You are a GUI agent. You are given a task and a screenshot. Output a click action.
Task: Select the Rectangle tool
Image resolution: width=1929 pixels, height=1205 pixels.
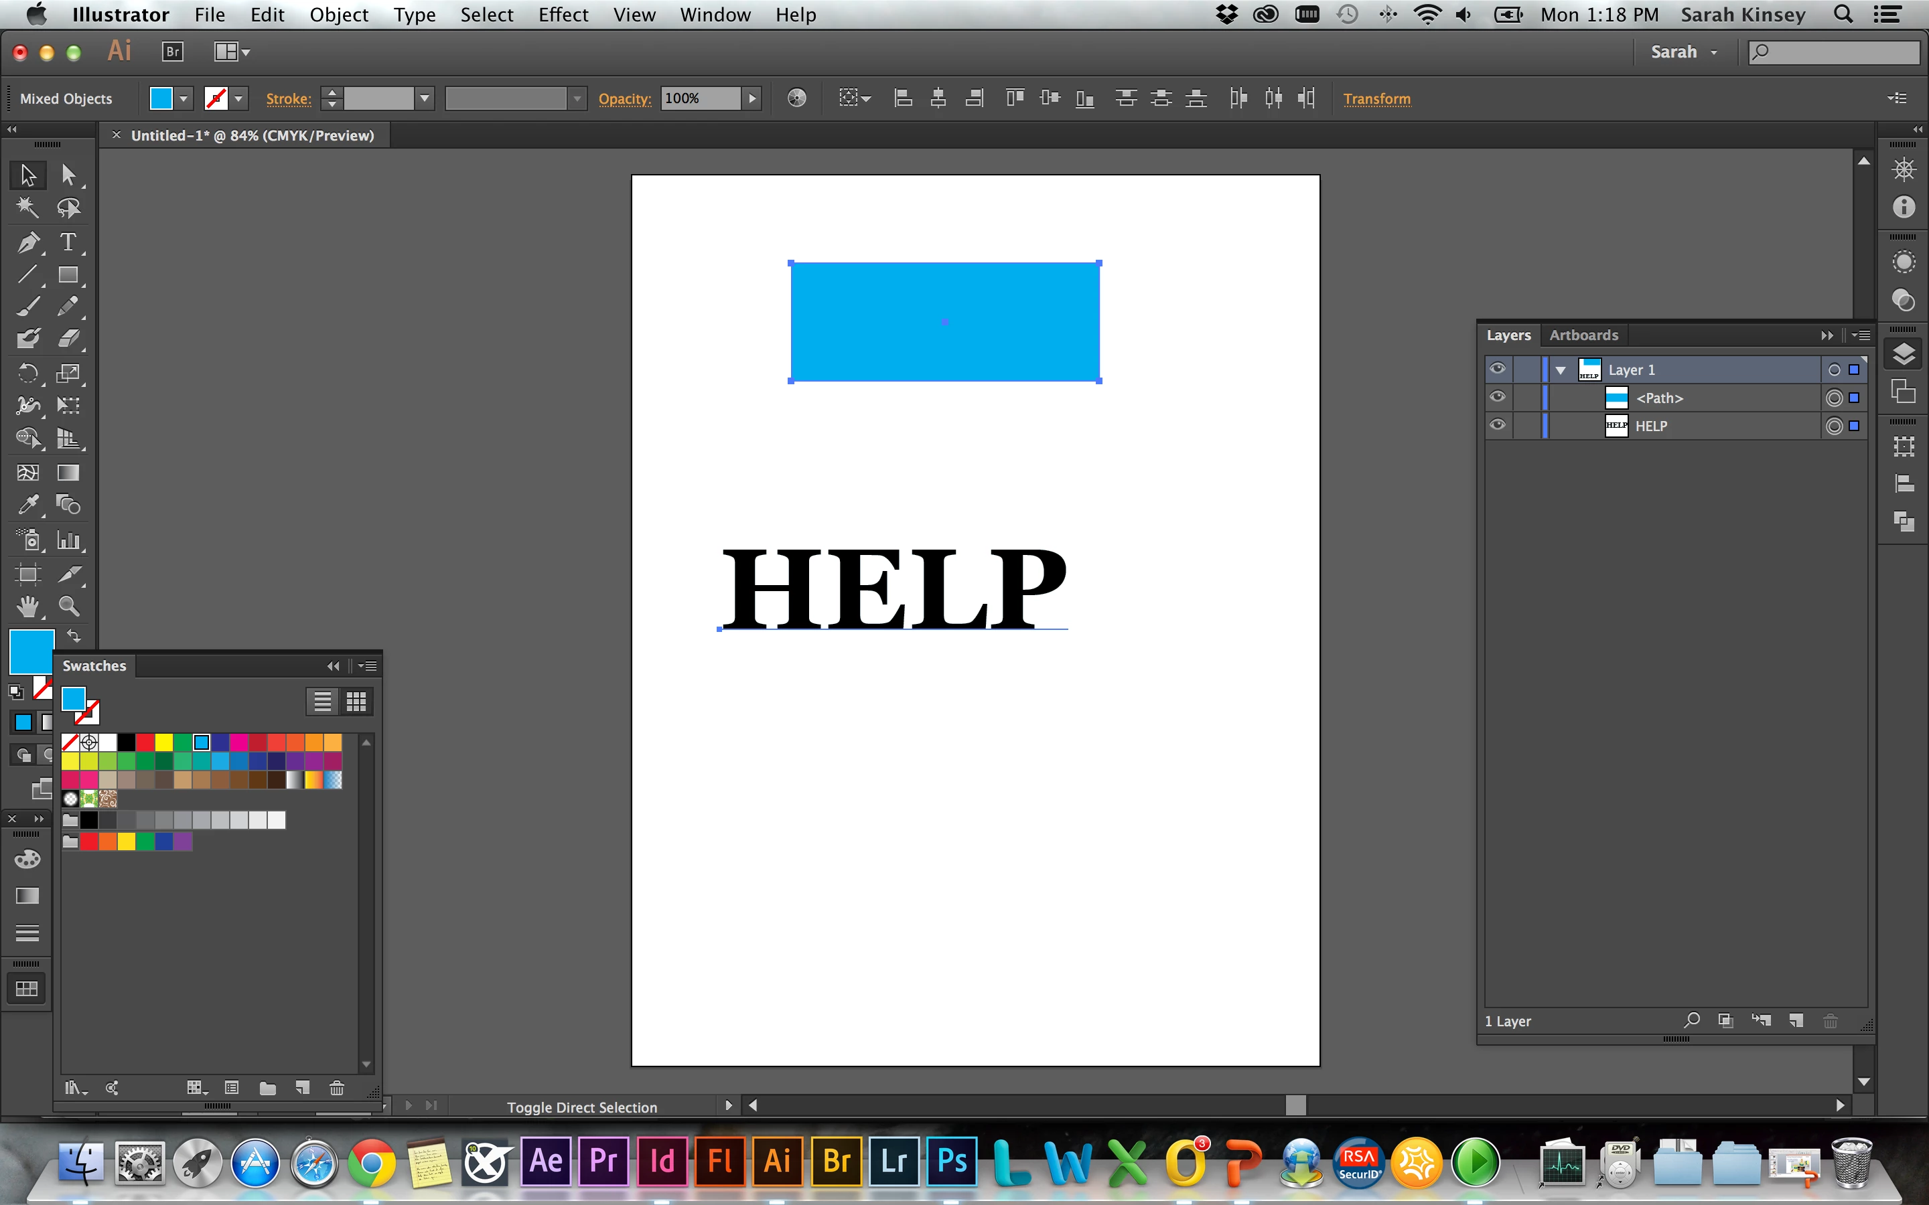point(68,275)
